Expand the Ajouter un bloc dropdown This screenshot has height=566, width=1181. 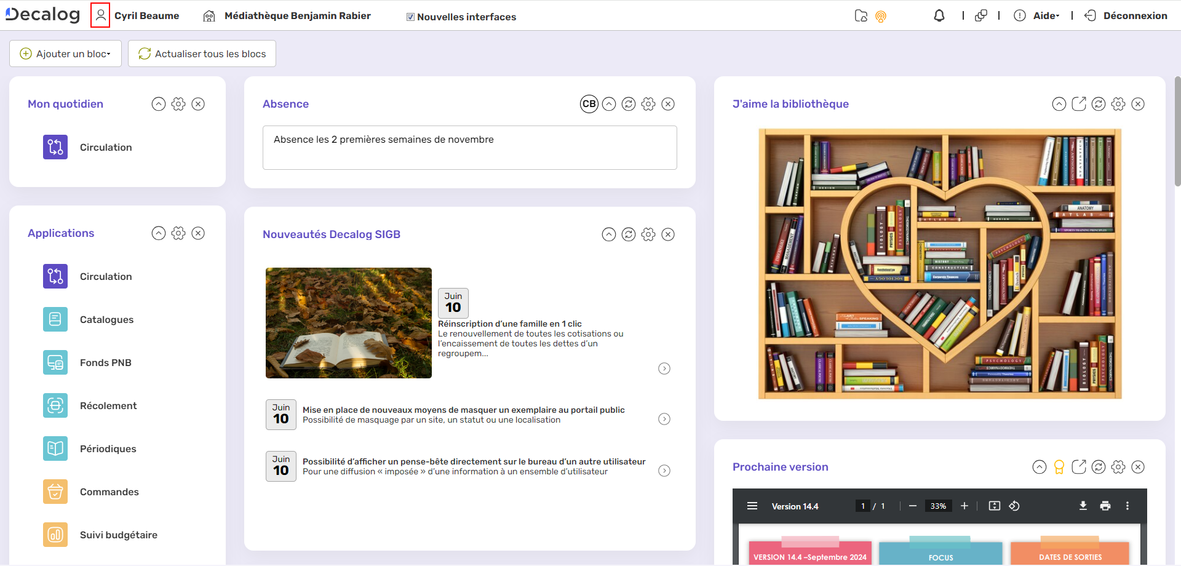pyautogui.click(x=65, y=54)
